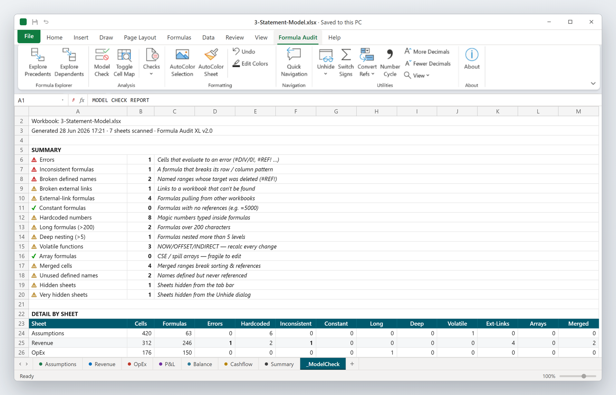Select the Revenue row Ext-Links value 4

point(498,343)
